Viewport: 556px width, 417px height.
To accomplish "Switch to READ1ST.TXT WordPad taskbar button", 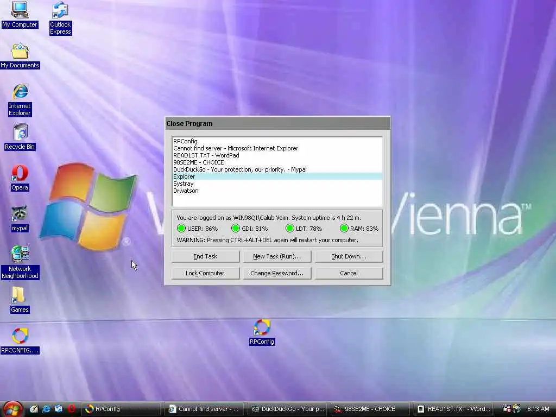I will coord(453,409).
